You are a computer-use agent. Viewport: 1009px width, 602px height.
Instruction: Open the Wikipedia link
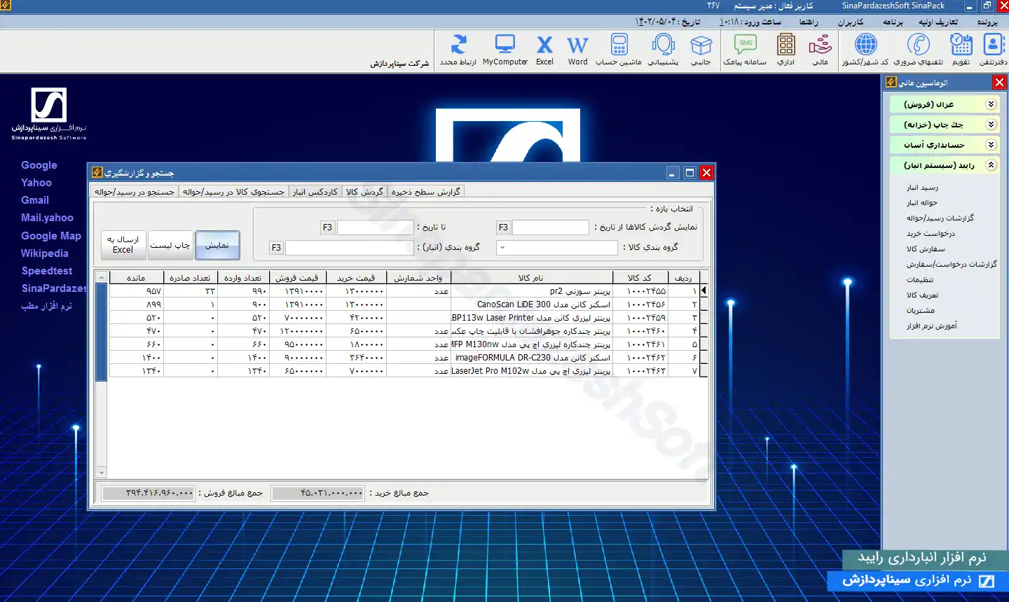click(x=45, y=253)
